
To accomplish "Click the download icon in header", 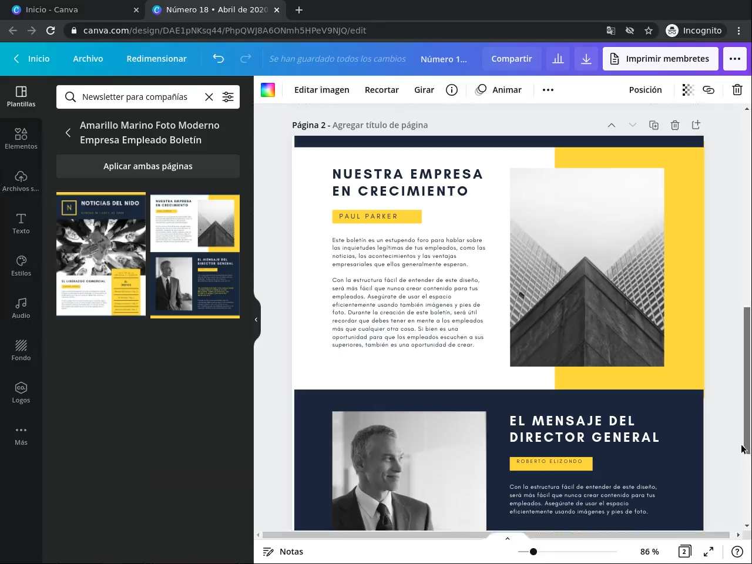I will [x=586, y=59].
